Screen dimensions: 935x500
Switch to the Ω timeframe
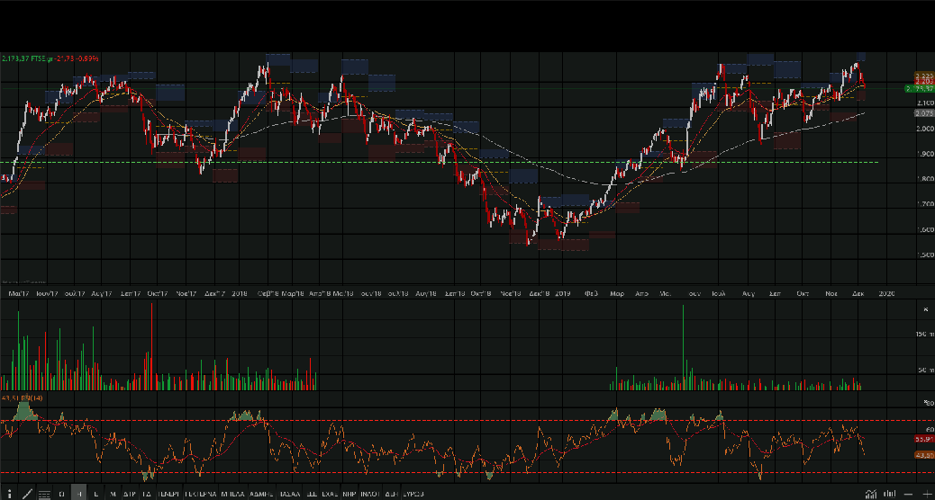pyautogui.click(x=61, y=494)
